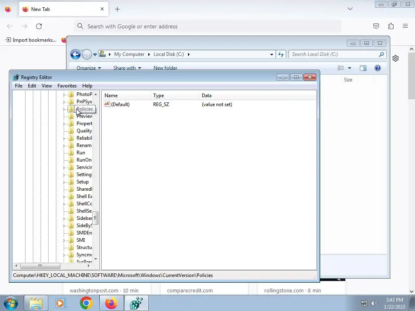Expand the Setting key triangle
This screenshot has height=311, width=415.
[64, 175]
